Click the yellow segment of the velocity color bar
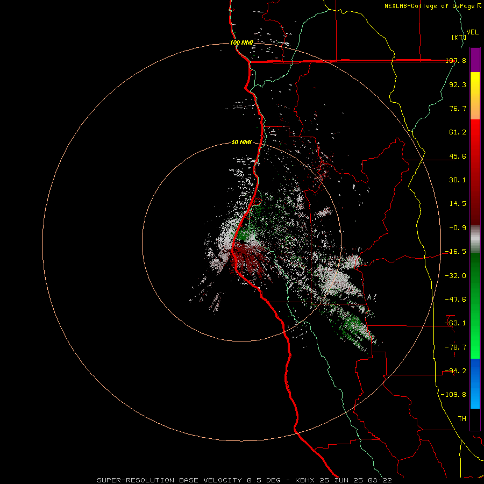 click(475, 83)
